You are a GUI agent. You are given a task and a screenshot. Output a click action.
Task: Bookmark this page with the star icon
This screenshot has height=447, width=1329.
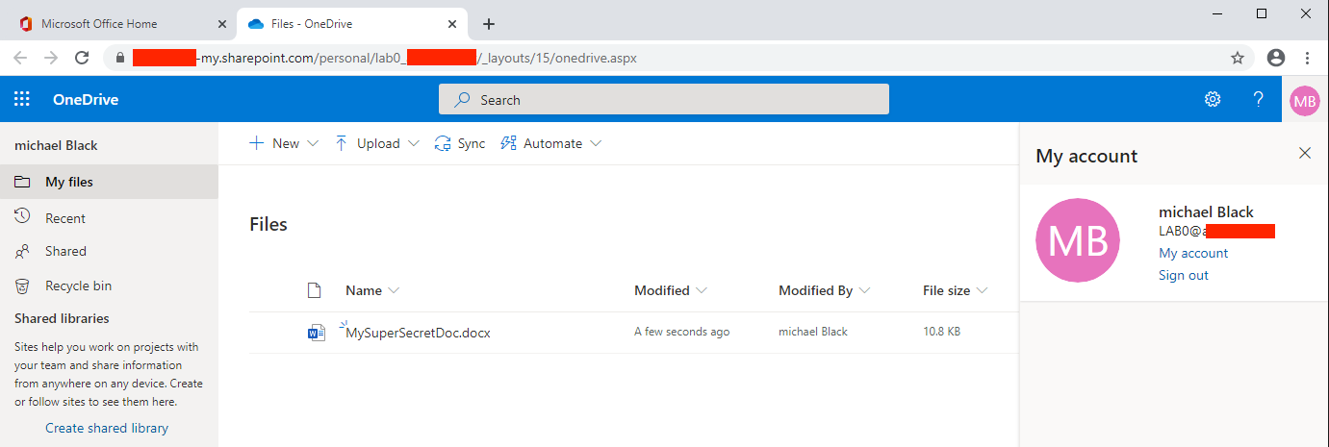tap(1238, 58)
